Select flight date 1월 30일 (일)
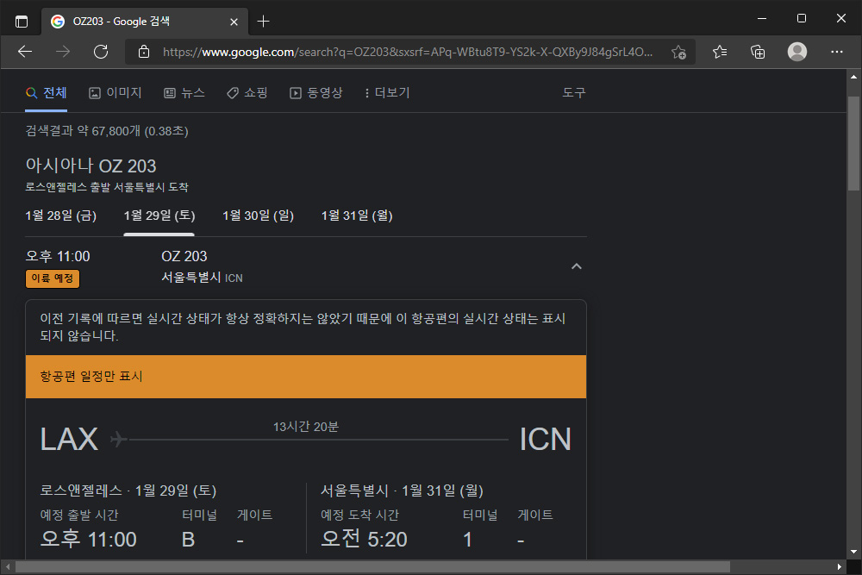The height and width of the screenshot is (575, 862). point(258,216)
